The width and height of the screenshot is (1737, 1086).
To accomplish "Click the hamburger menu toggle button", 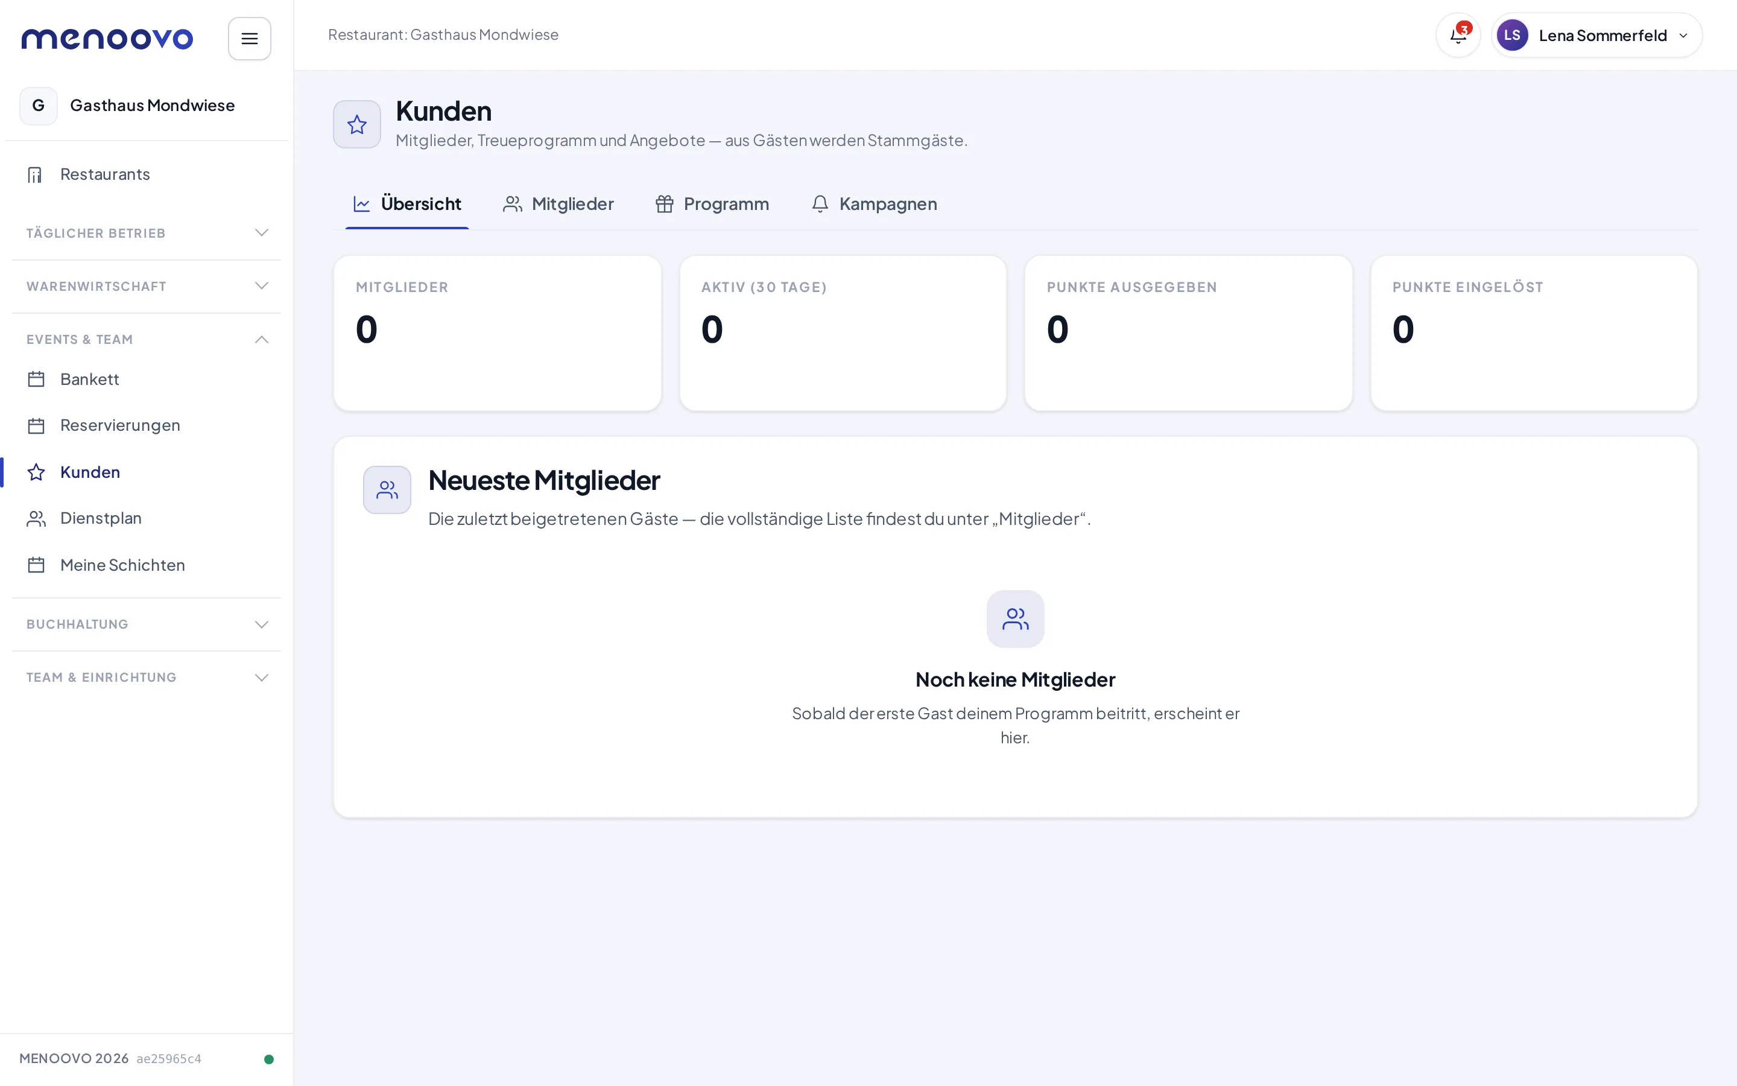I will tap(249, 39).
